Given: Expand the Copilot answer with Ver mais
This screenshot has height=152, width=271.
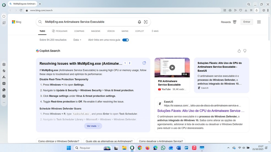Looking at the screenshot, I should [x=93, y=126].
